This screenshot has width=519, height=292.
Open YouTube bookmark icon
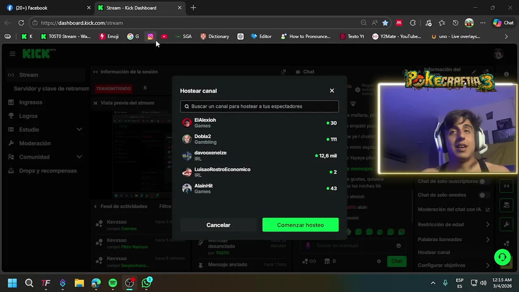(x=164, y=36)
